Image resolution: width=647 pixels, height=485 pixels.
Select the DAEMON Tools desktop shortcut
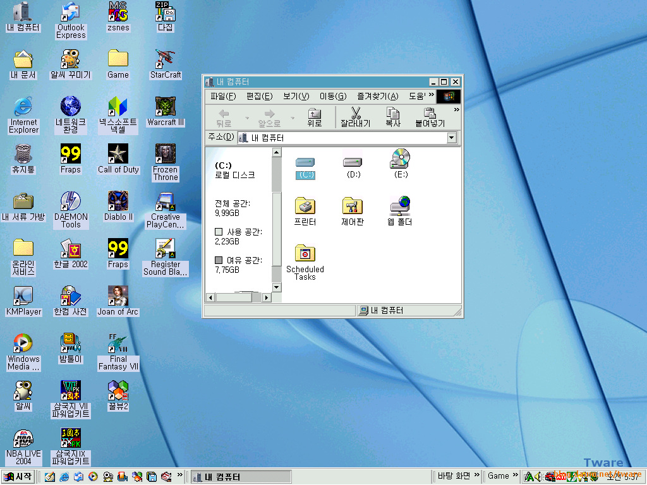click(x=71, y=210)
